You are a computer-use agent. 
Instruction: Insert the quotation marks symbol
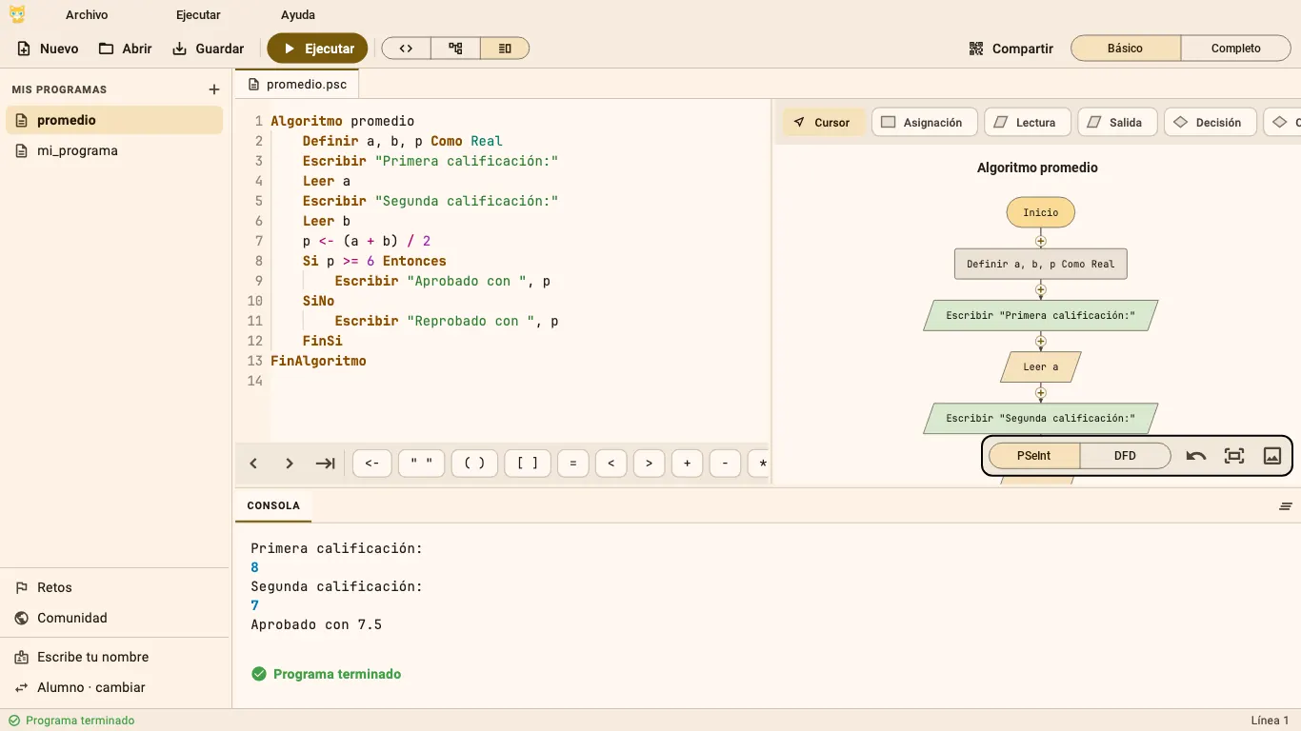click(x=422, y=464)
